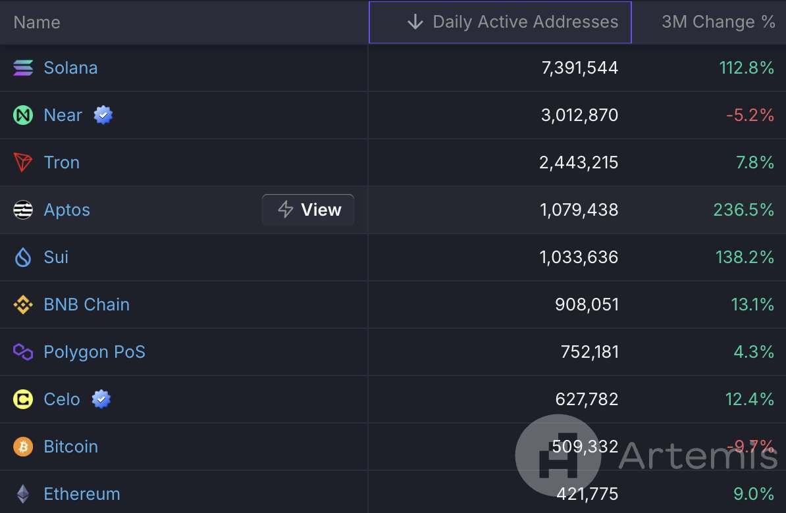The height and width of the screenshot is (513, 786).
Task: Sort by the 3M Change % column
Action: point(718,22)
